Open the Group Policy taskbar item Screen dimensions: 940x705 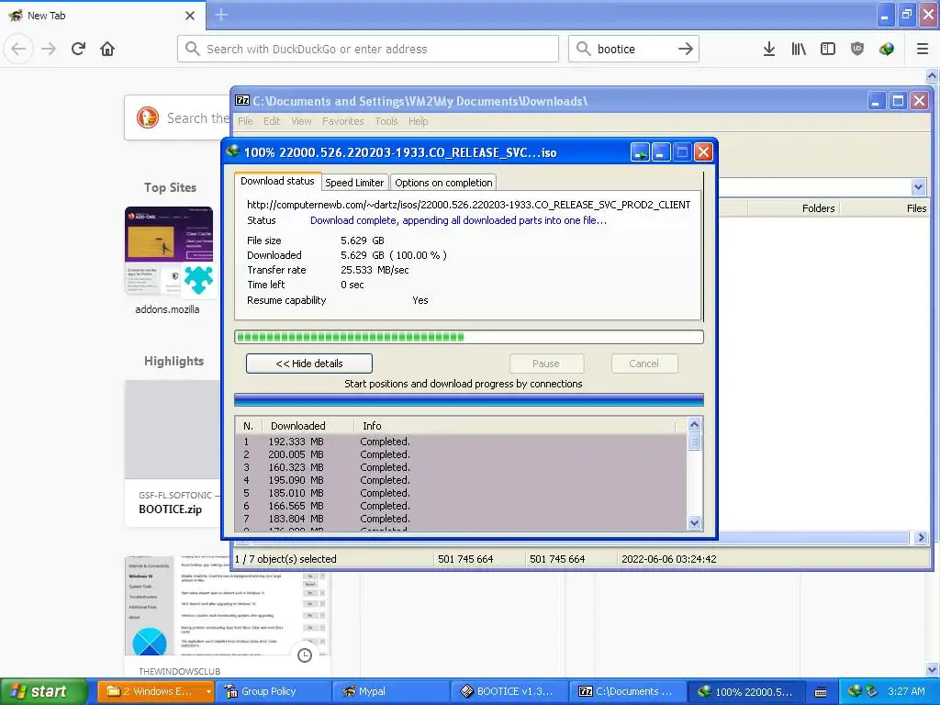coord(274,691)
